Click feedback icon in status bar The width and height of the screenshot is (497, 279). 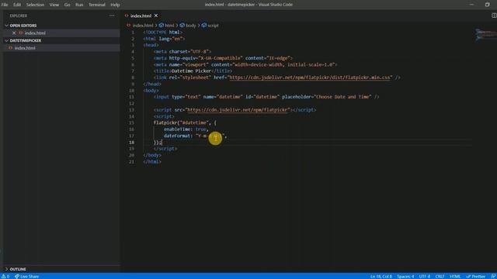pos(493,276)
